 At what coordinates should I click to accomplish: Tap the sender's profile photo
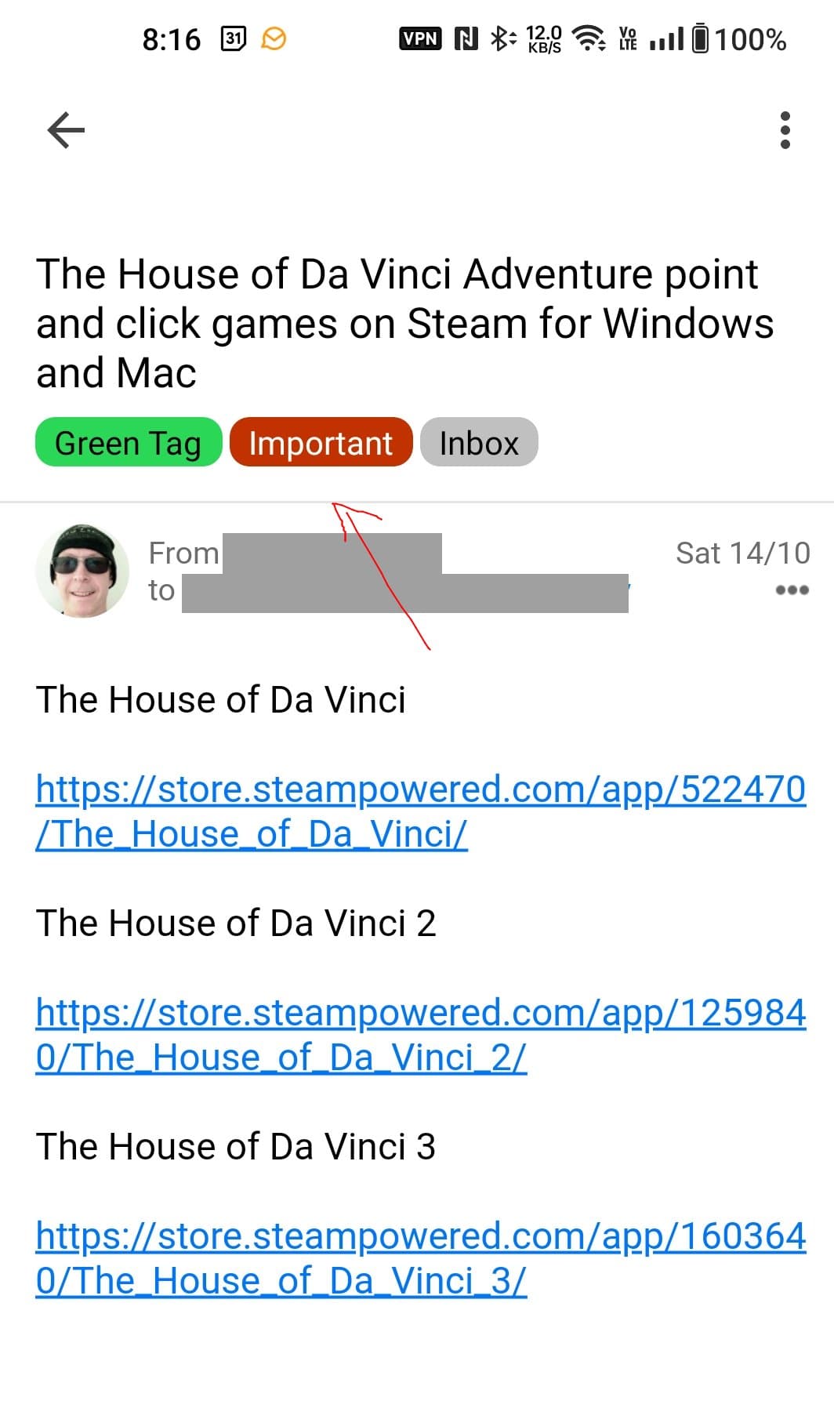[82, 571]
